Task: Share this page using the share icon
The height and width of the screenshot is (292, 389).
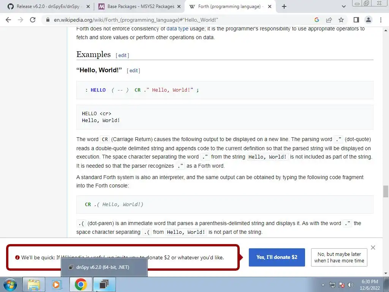Action: [329, 20]
